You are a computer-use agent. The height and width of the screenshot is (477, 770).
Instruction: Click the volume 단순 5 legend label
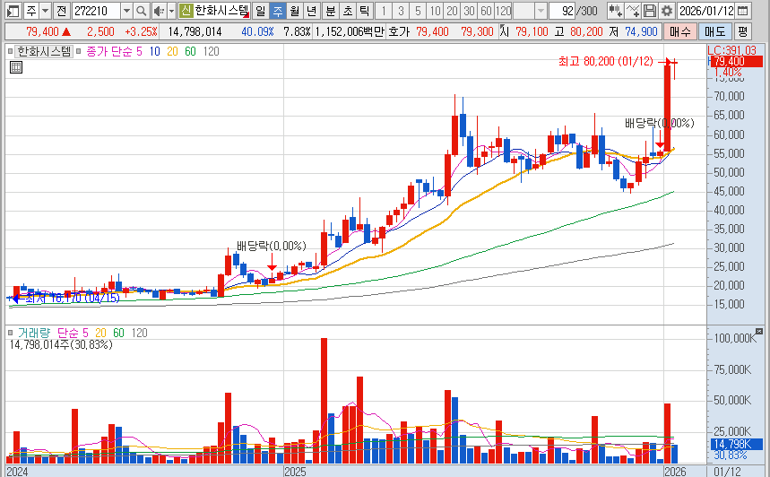tap(73, 333)
